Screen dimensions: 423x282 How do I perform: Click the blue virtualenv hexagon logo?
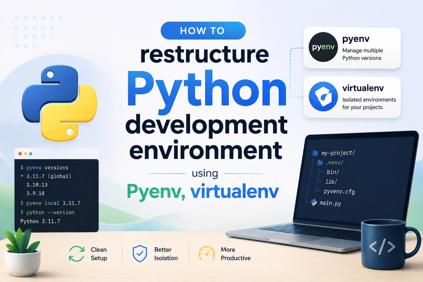[323, 96]
